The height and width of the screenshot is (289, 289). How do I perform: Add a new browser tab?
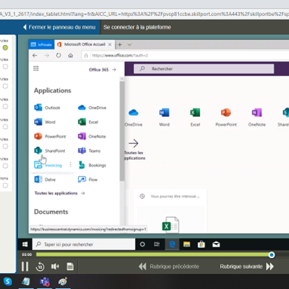(120, 44)
